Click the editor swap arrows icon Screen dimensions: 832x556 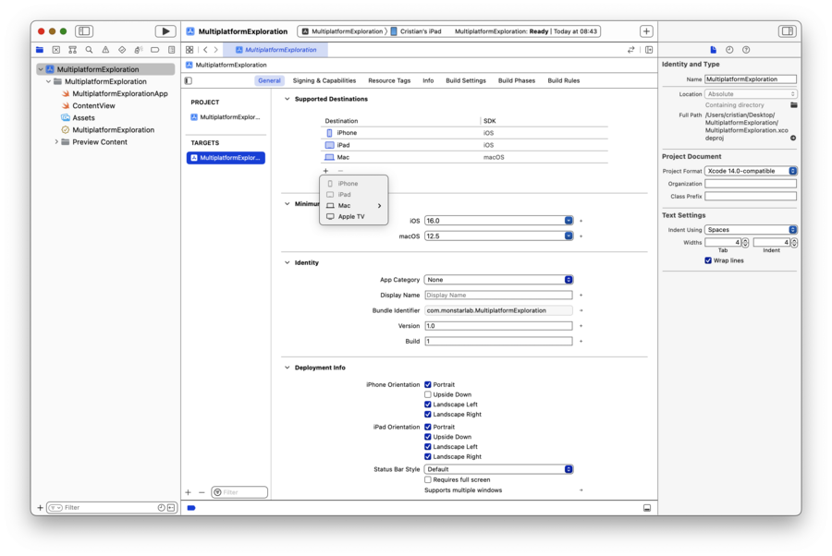[630, 50]
